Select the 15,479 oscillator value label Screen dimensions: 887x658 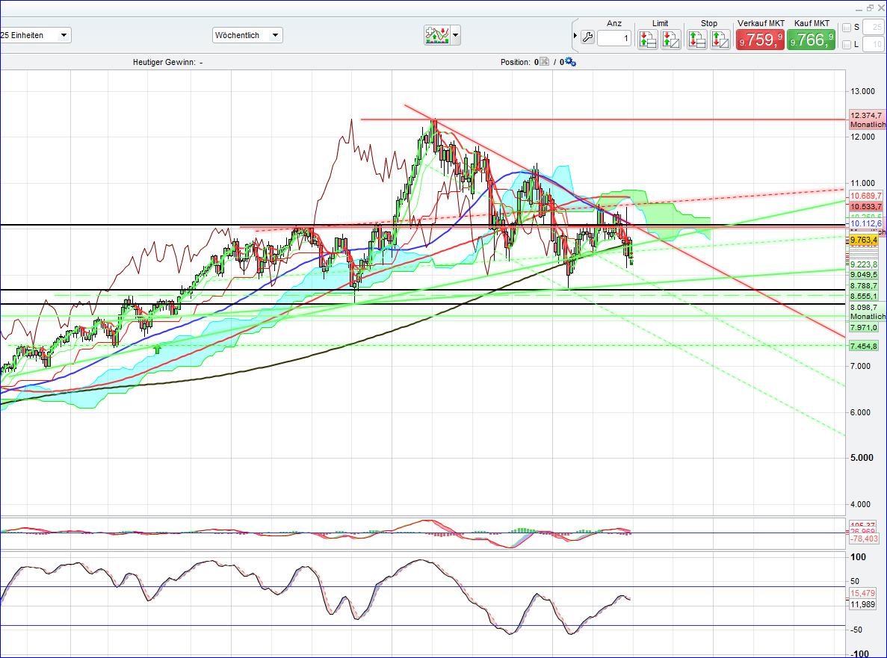(862, 593)
